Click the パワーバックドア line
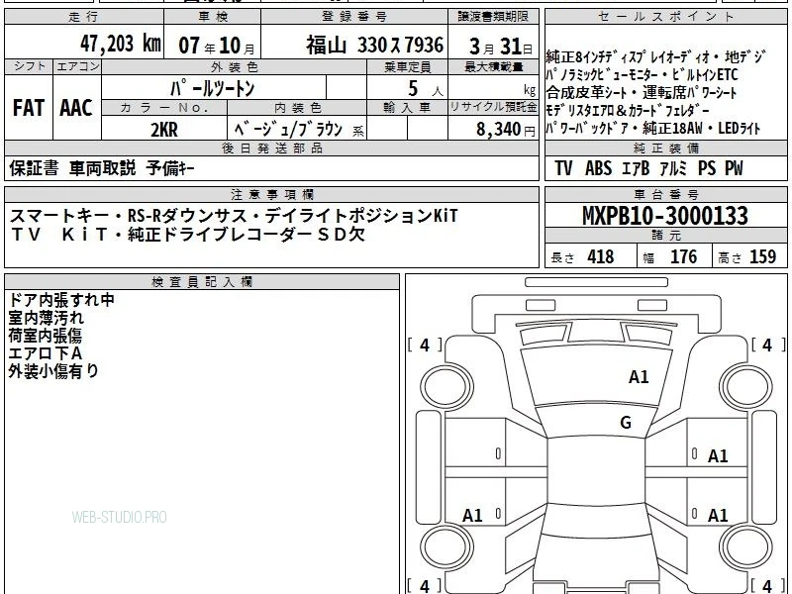792x594 pixels. 653,129
